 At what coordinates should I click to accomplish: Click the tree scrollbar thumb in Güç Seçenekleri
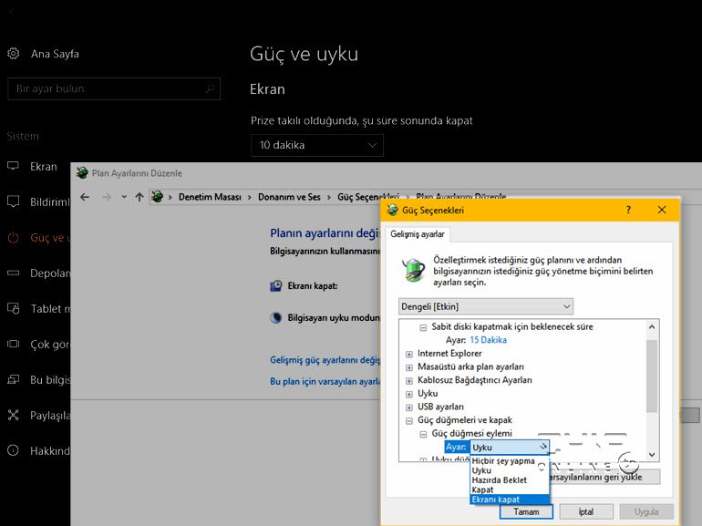(x=652, y=376)
